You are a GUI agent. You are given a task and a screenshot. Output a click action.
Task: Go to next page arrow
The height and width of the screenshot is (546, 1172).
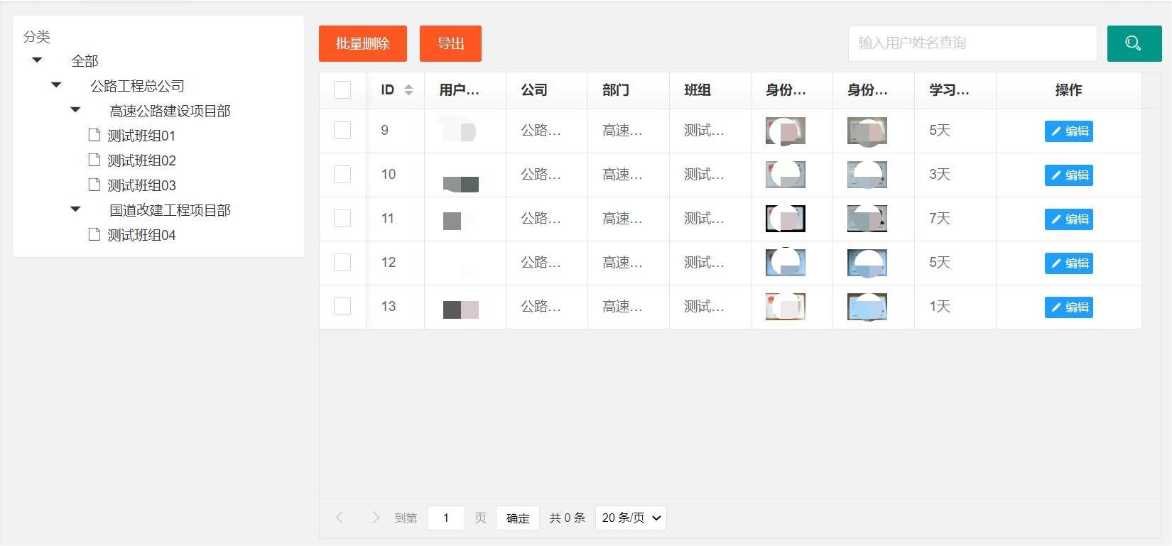point(376,518)
